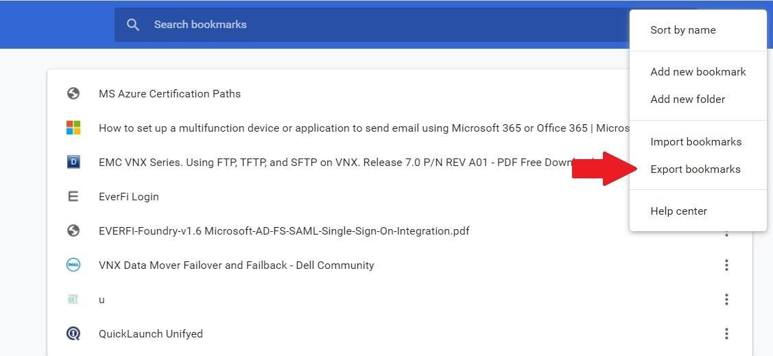Open more options for VNX Data Mover bookmark
This screenshot has height=356, width=773.
[726, 265]
